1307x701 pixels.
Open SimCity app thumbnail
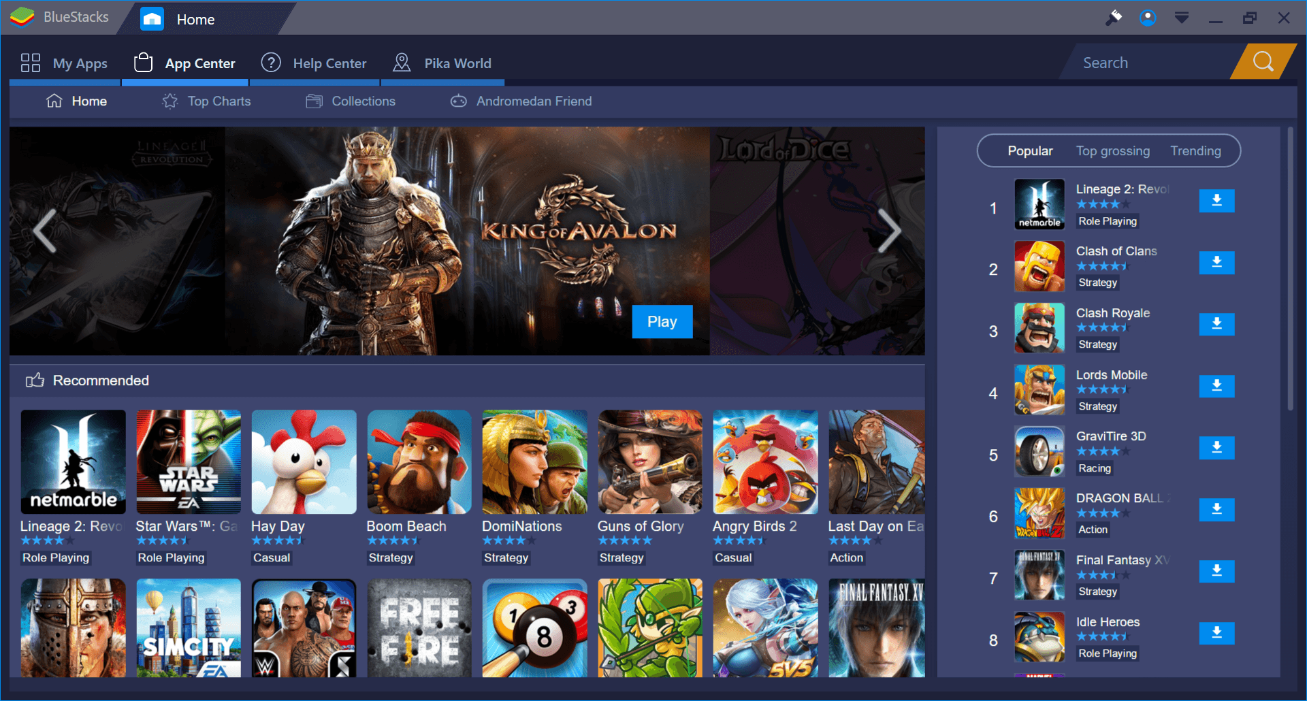click(189, 627)
